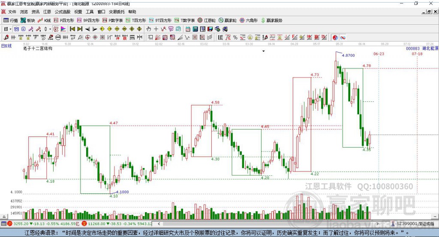
Task: Jump to first bar icon
Action: 72,29
